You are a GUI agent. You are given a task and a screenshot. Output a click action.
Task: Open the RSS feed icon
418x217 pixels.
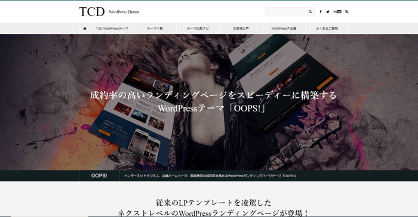point(347,12)
